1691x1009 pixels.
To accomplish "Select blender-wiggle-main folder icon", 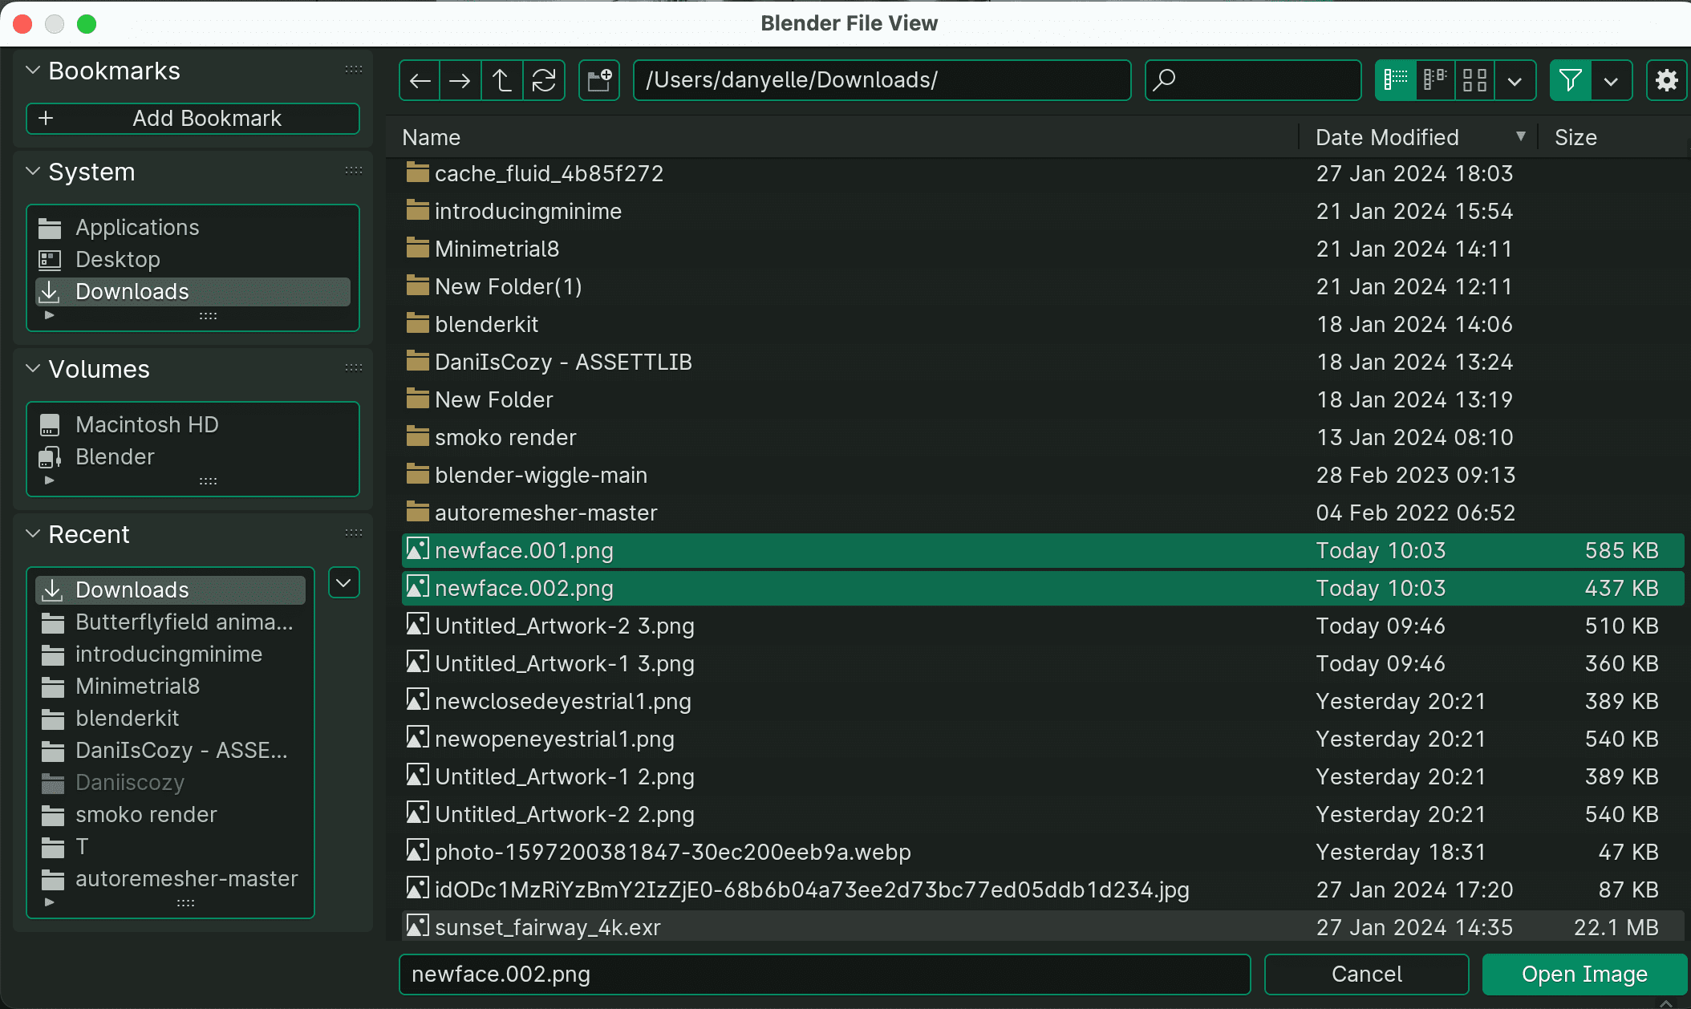I will (417, 474).
